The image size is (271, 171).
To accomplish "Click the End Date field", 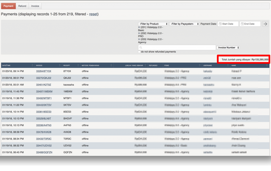I will [x=250, y=24].
